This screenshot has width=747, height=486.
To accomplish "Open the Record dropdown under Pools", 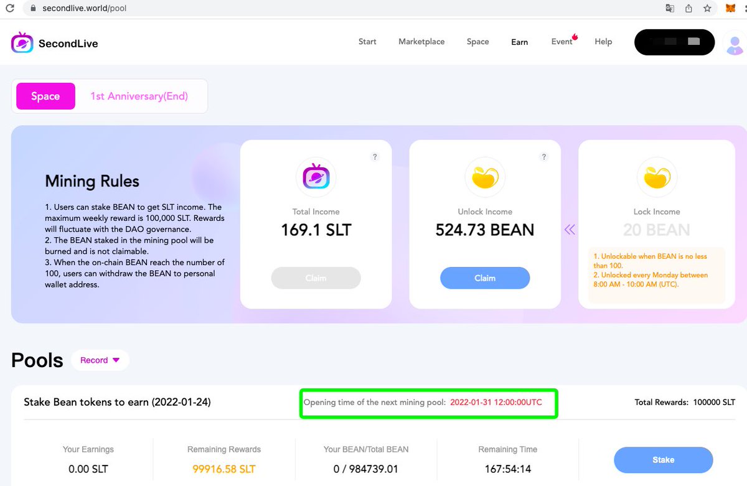I will (100, 360).
